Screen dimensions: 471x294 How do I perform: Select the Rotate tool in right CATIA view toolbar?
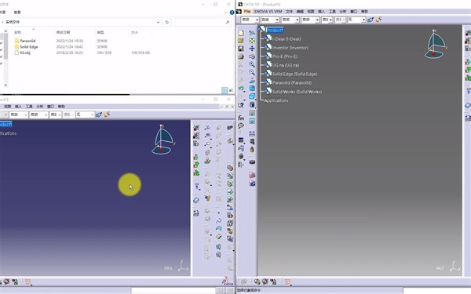pos(252,56)
